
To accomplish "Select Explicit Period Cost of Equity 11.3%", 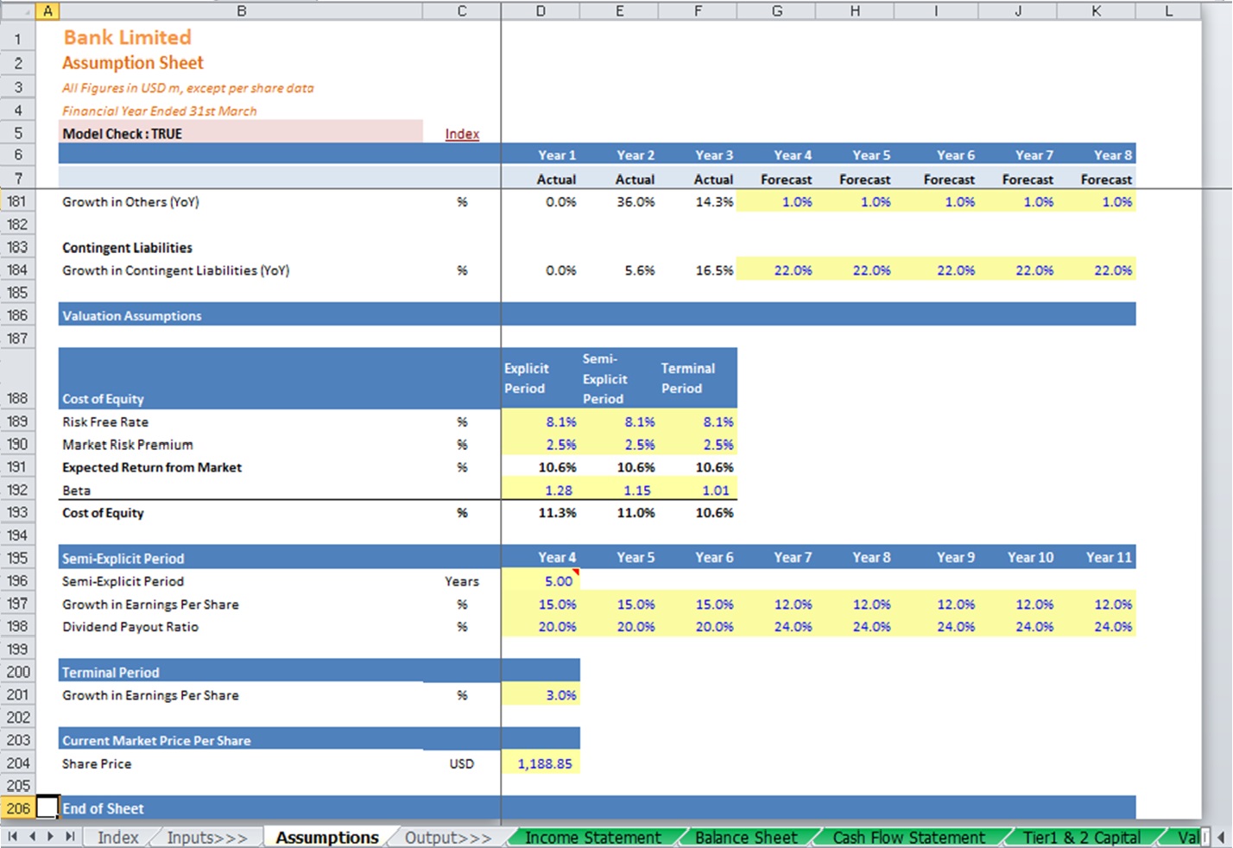I will pyautogui.click(x=541, y=512).
